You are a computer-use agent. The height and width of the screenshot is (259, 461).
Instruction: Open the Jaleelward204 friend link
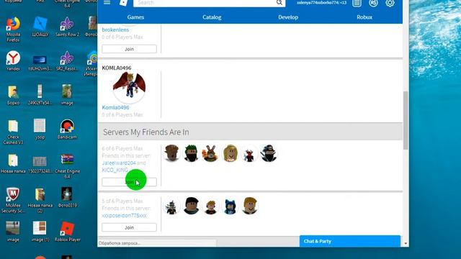click(x=119, y=163)
